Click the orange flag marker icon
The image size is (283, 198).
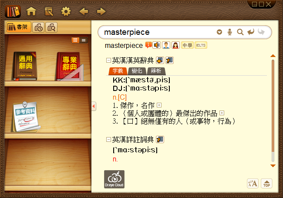[x=148, y=45]
